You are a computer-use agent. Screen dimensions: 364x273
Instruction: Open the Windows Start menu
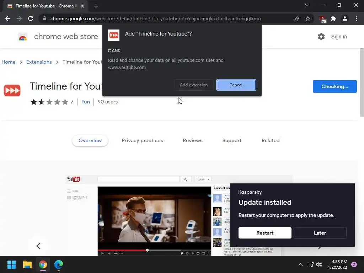pyautogui.click(x=11, y=264)
